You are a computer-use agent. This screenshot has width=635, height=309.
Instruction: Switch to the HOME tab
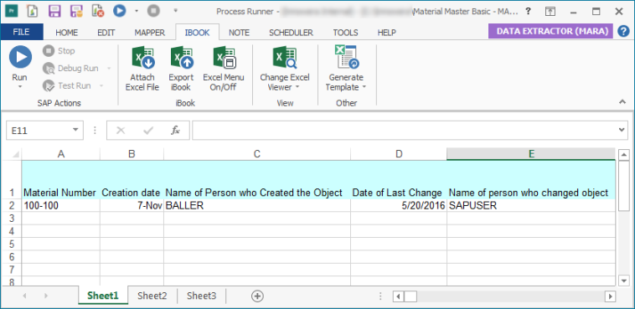pyautogui.click(x=67, y=33)
